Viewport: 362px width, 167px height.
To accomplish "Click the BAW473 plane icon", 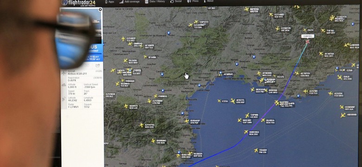I will [126, 106].
